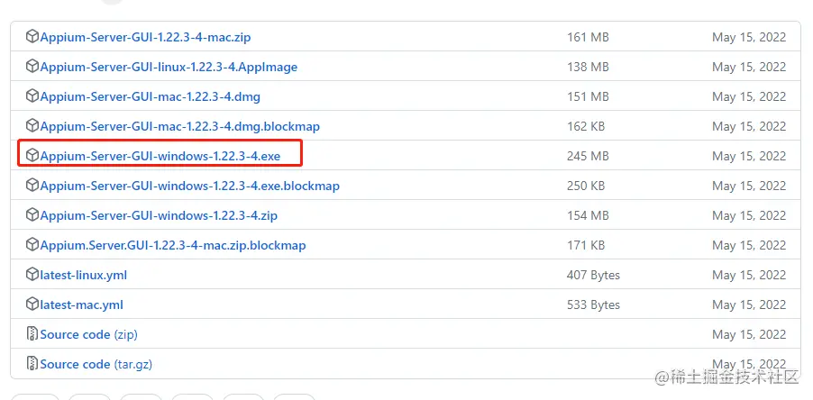The width and height of the screenshot is (813, 400).
Task: Click package icon beside latest-mac.yml
Action: [x=32, y=305]
